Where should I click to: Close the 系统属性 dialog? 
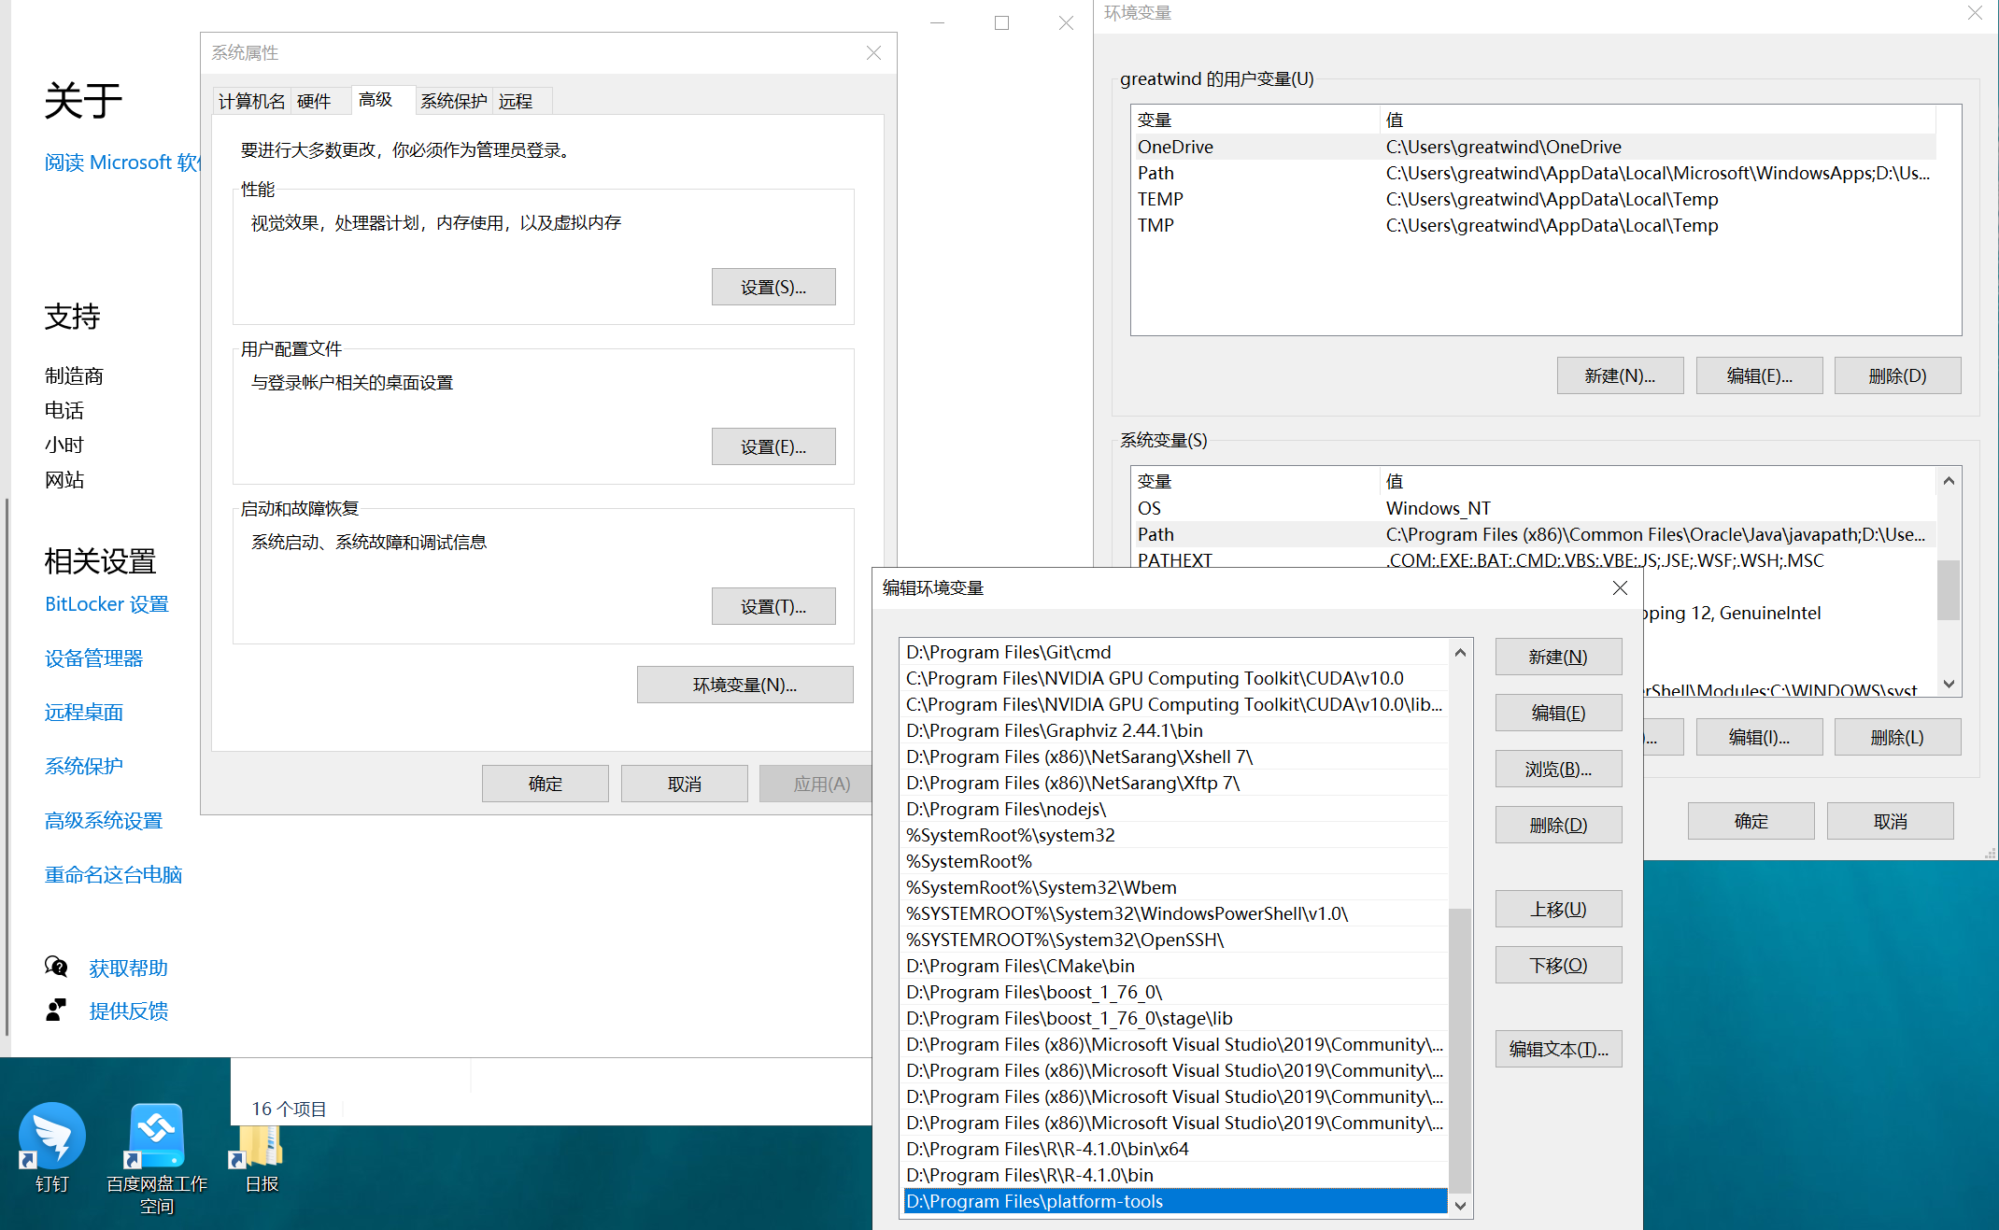(x=873, y=52)
